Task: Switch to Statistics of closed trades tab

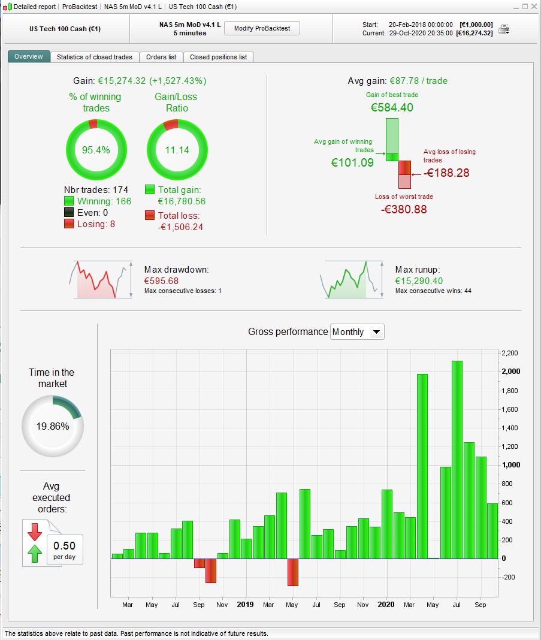Action: click(95, 57)
